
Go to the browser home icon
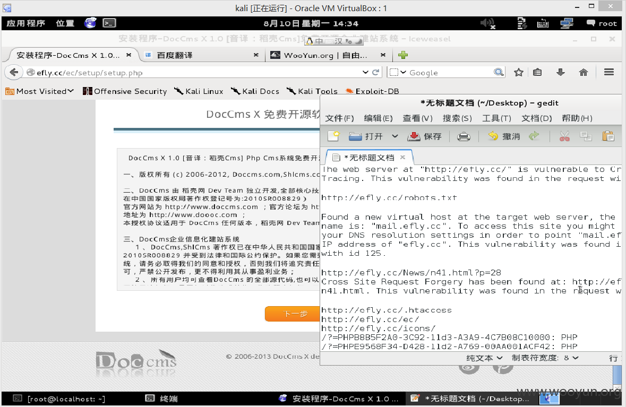click(584, 72)
